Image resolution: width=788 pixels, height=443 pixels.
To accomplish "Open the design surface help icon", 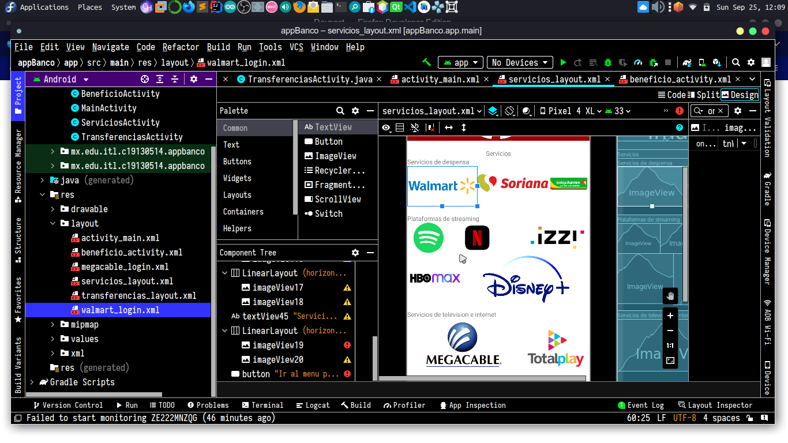I will (x=680, y=127).
